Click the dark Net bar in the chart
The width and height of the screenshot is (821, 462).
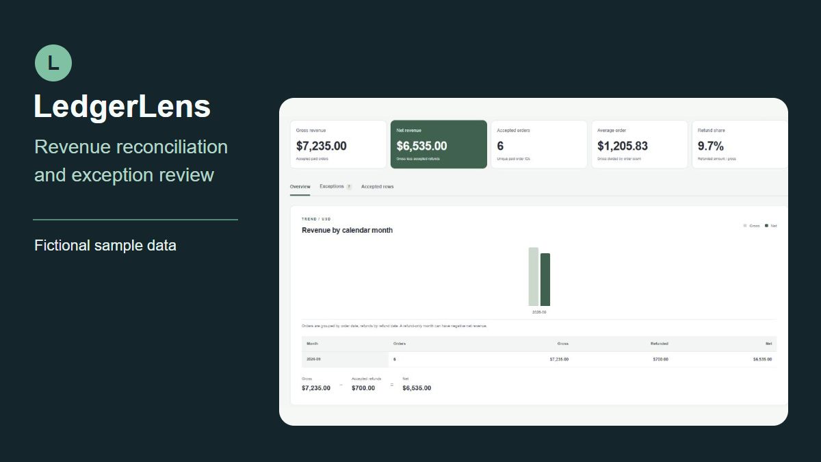pyautogui.click(x=545, y=279)
